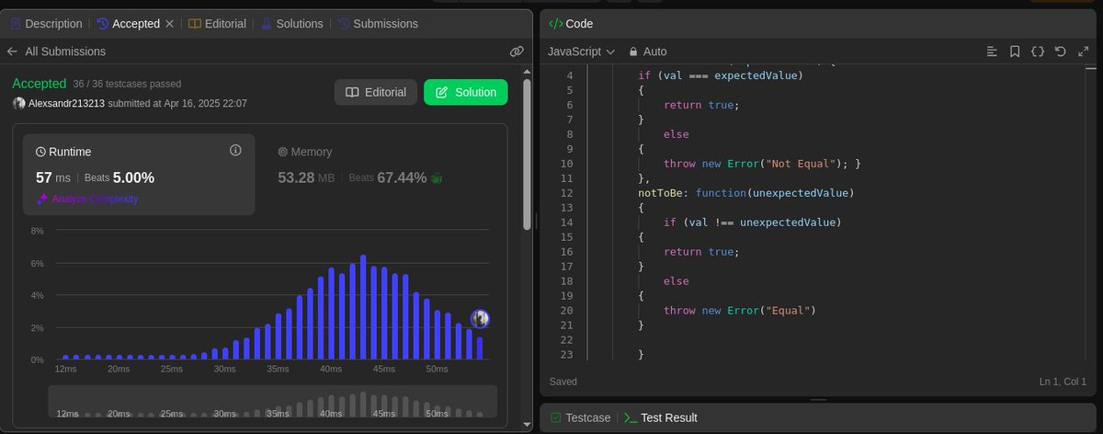The width and height of the screenshot is (1103, 434).
Task: Click the format code lines icon
Action: (992, 51)
